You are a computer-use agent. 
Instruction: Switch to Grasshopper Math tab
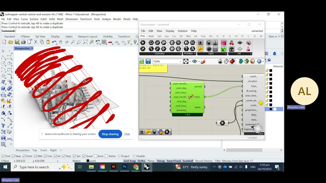pos(151,36)
